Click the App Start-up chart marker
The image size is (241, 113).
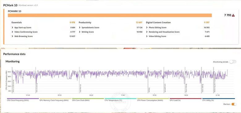(x=80, y=88)
